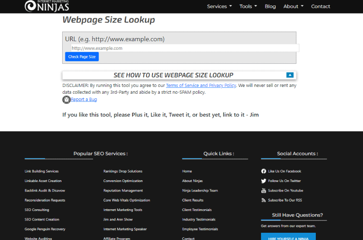The width and height of the screenshot is (363, 240).
Task: Open Internet Marketing Tools link
Action: point(123,210)
